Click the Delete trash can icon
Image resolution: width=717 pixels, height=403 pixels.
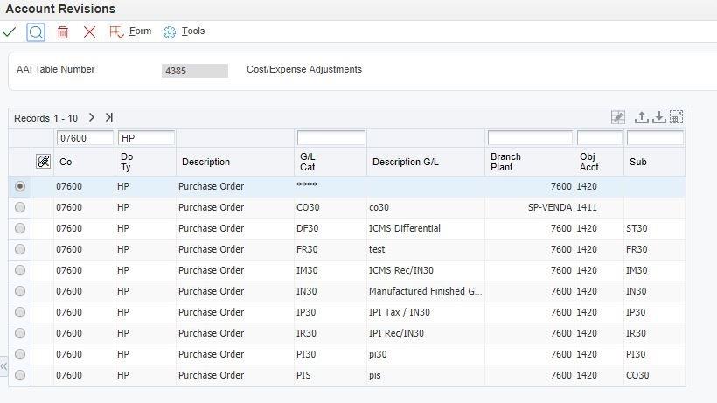pos(63,32)
